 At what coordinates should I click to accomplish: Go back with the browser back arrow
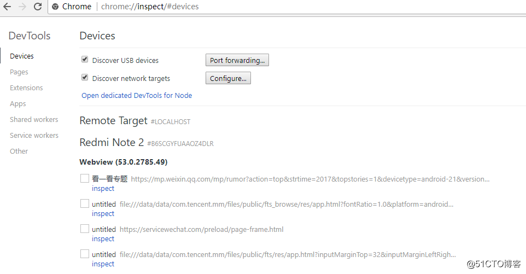click(7, 7)
